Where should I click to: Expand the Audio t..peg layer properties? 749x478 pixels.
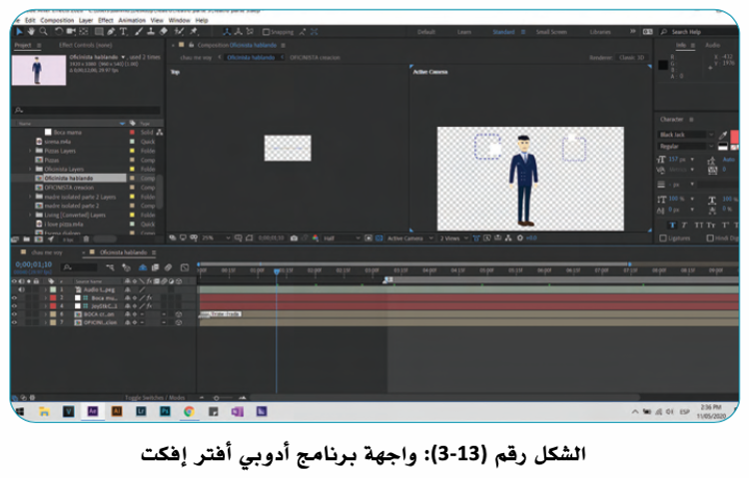coord(46,289)
